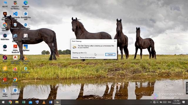Open the ScreenRec side tab at screen edge

click(x=187, y=88)
